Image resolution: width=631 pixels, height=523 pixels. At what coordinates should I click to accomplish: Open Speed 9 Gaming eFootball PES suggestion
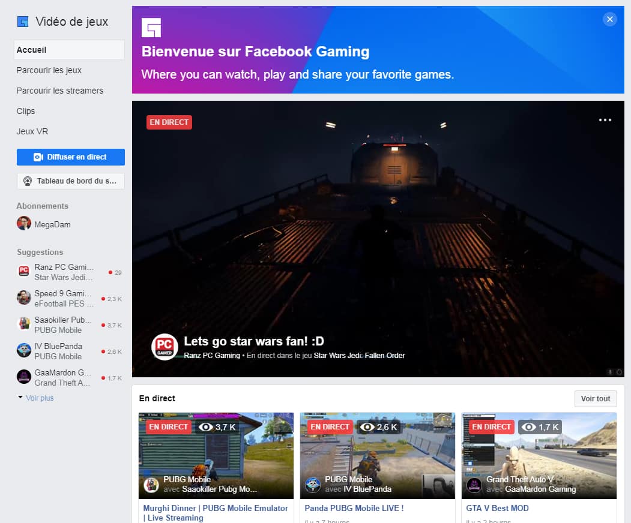tap(64, 299)
